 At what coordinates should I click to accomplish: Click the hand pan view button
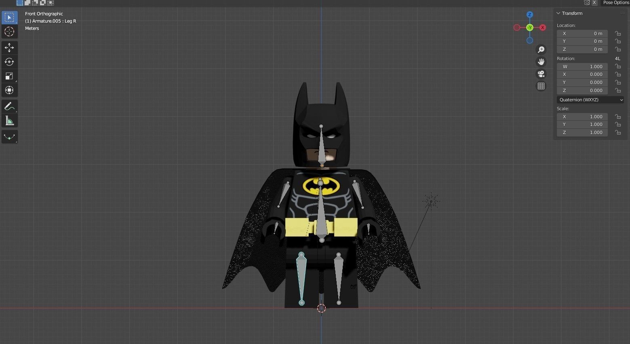[541, 62]
